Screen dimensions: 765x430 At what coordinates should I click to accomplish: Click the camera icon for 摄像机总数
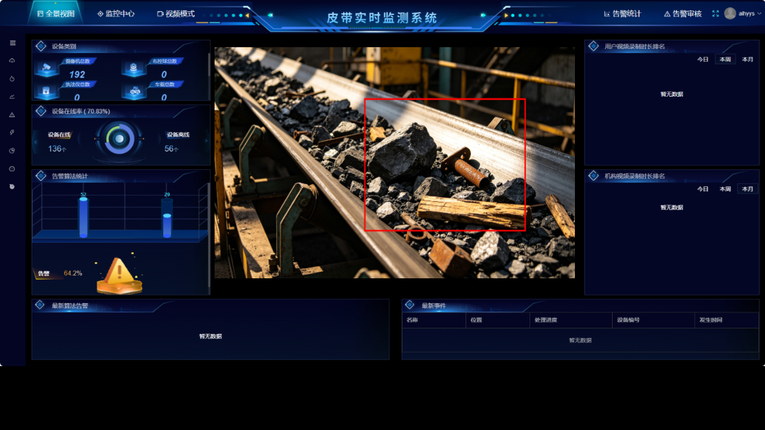[x=47, y=69]
